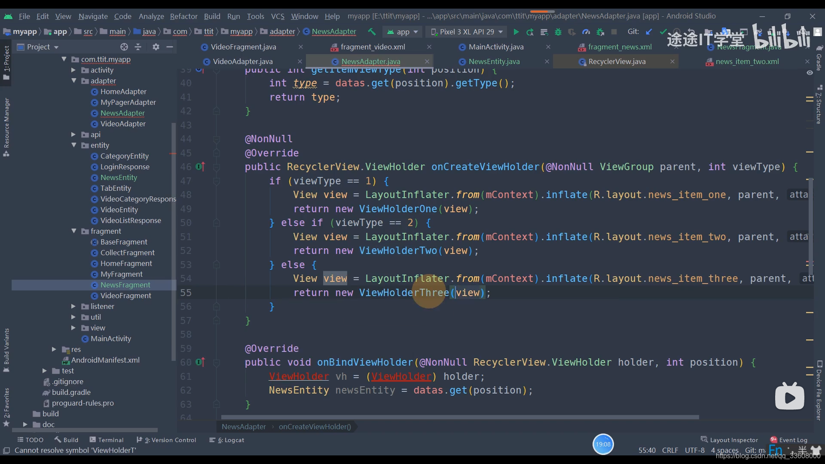Click the editor horizontal scrollbar
The height and width of the screenshot is (464, 825).
[x=460, y=417]
